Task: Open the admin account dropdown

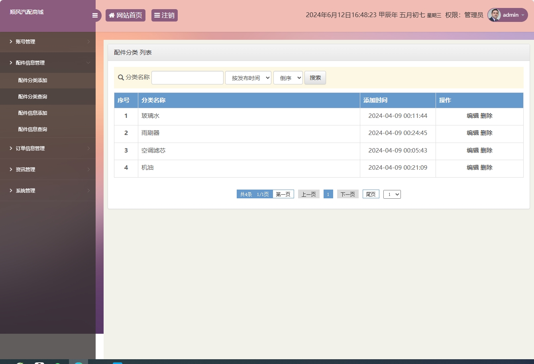Action: (511, 15)
